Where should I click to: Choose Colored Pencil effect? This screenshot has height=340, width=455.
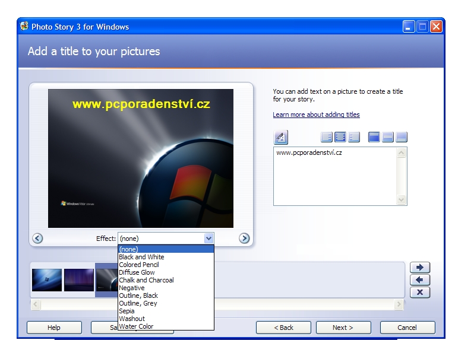[x=166, y=265]
